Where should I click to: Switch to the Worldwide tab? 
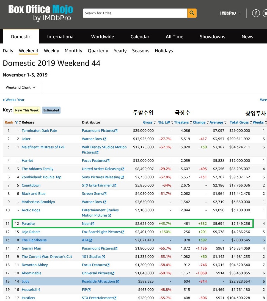[x=103, y=37]
